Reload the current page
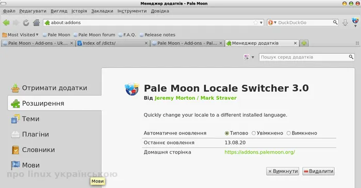This screenshot has width=361, height=188. pyautogui.click(x=26, y=23)
